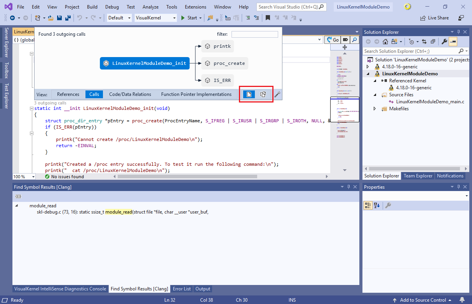
Task: Open Properties wrench icon in Solution Explorer toolbar
Action: [x=444, y=42]
